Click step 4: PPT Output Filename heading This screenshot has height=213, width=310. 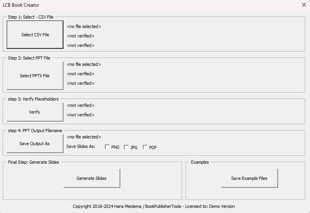click(x=35, y=131)
